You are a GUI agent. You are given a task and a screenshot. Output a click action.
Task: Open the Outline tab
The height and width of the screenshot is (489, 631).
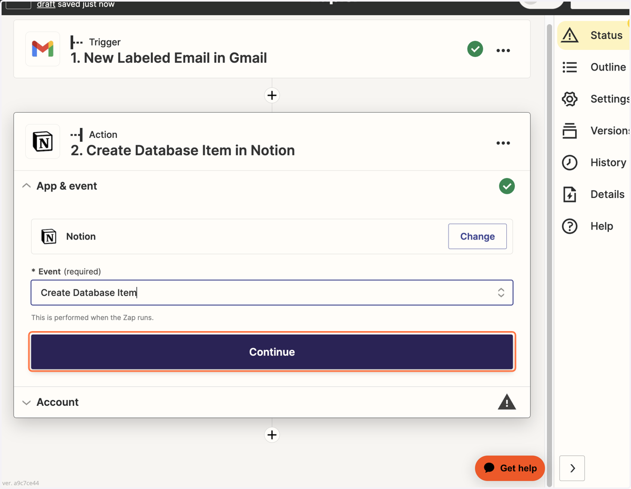[x=594, y=67]
